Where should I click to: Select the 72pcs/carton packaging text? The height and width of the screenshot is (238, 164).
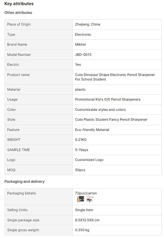(x=86, y=193)
